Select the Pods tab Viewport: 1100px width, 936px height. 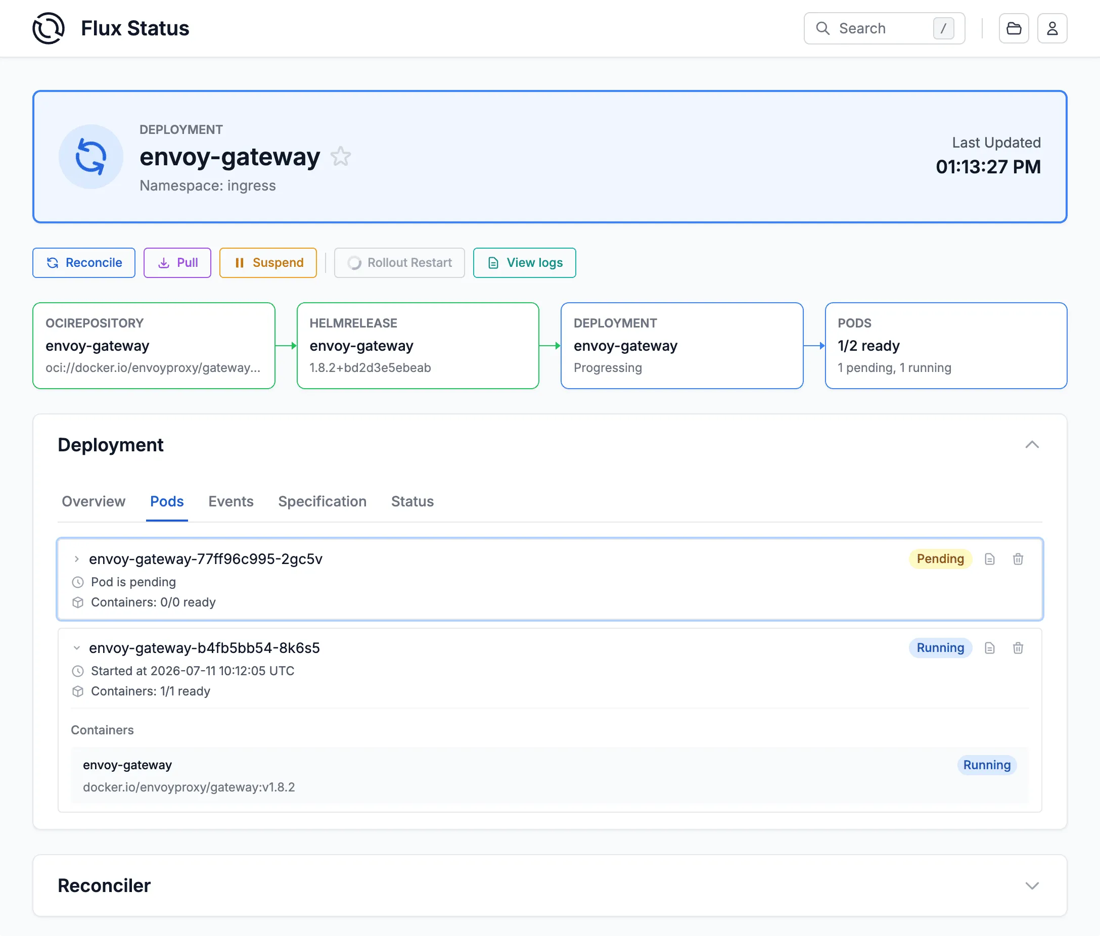167,501
